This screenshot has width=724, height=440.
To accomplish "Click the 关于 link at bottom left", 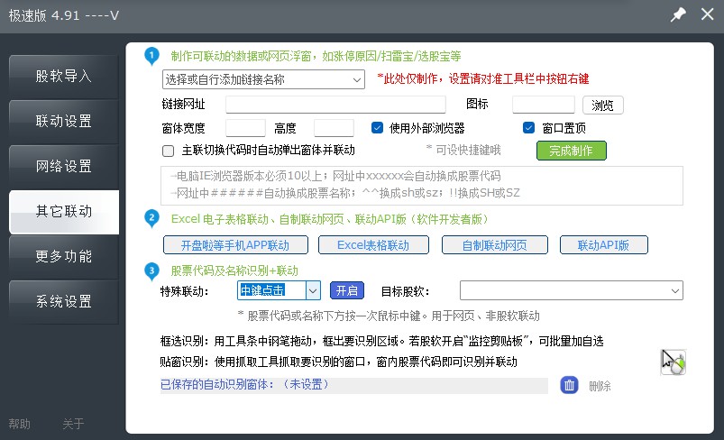I will 73,424.
